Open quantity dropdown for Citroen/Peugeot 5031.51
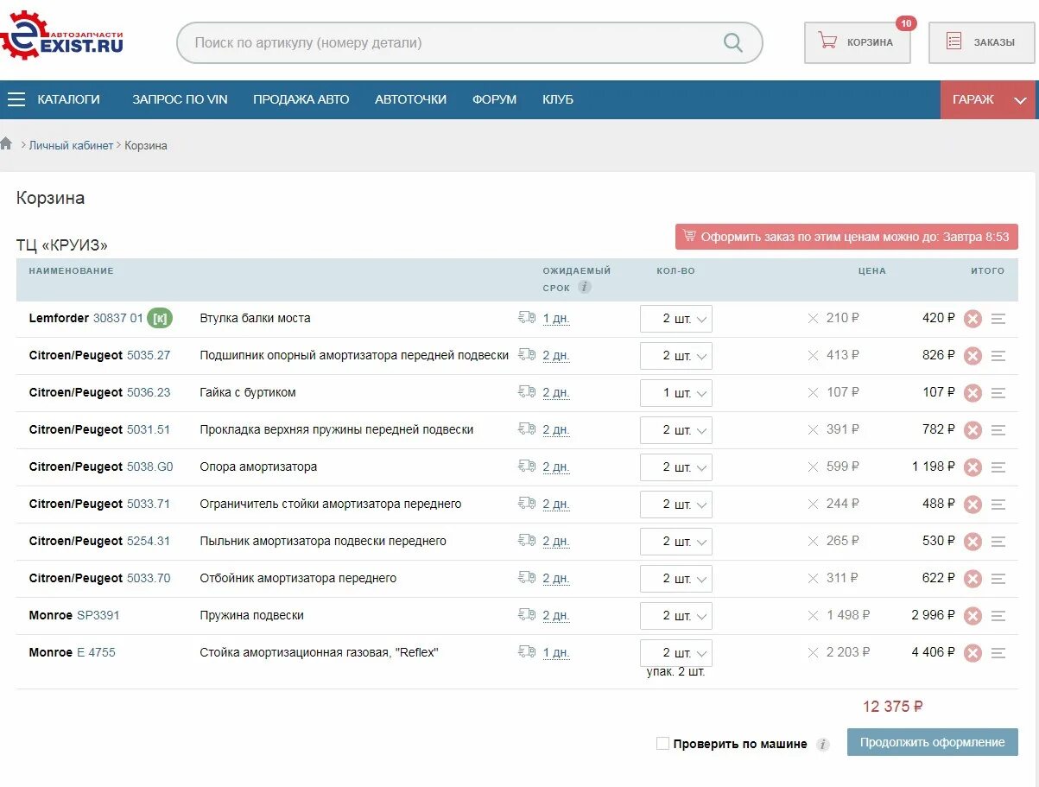 (x=676, y=430)
